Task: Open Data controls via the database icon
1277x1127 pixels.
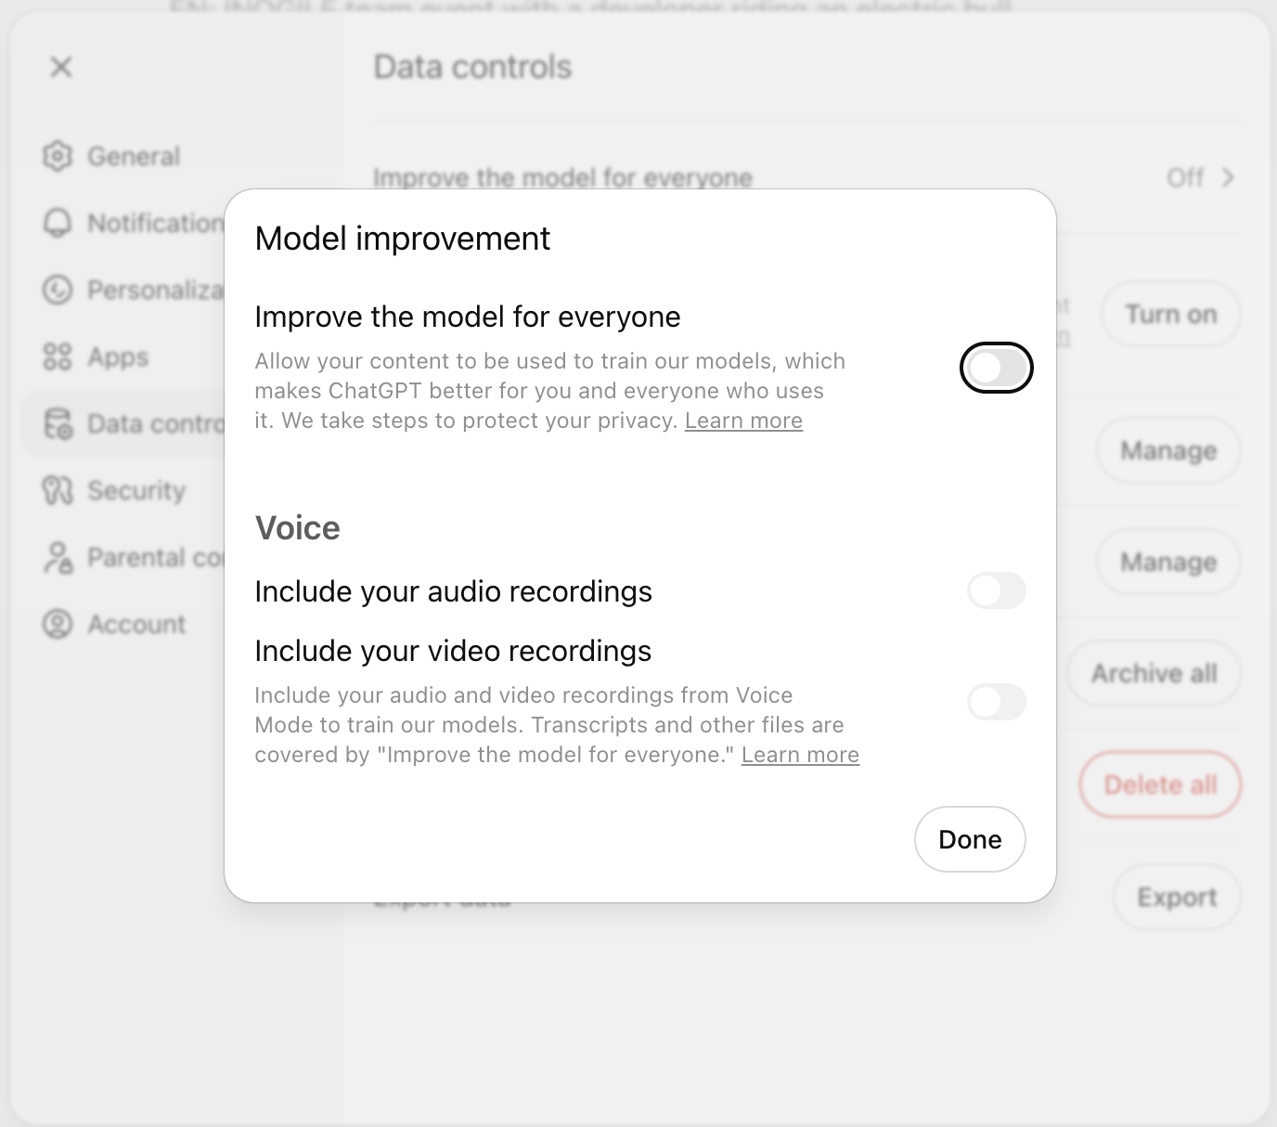Action: pyautogui.click(x=58, y=423)
